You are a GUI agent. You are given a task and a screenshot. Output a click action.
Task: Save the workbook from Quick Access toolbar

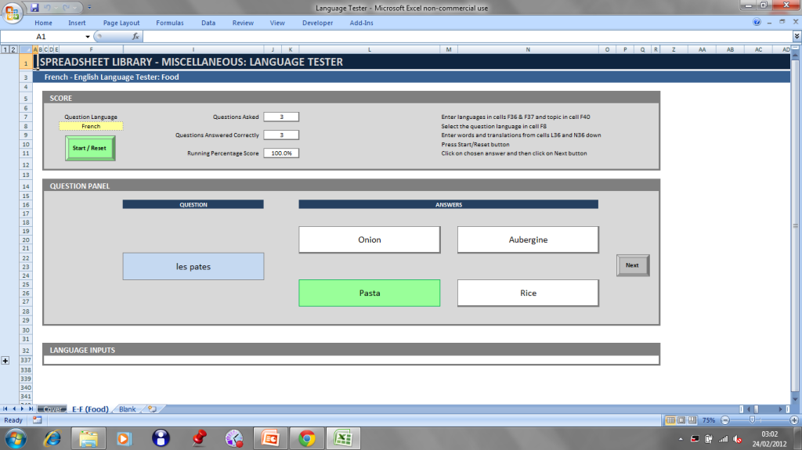point(35,7)
